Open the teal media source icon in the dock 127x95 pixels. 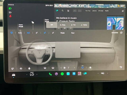pyautogui.click(x=85, y=73)
